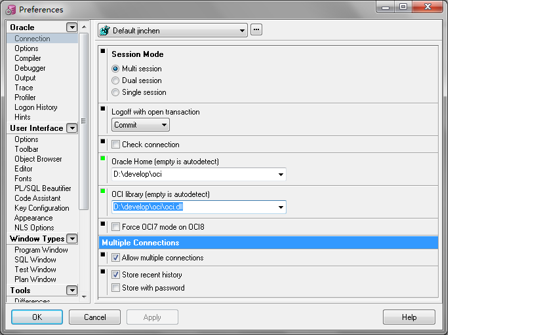537x335 pixels.
Task: Enable Store with password checkbox
Action: pos(116,288)
